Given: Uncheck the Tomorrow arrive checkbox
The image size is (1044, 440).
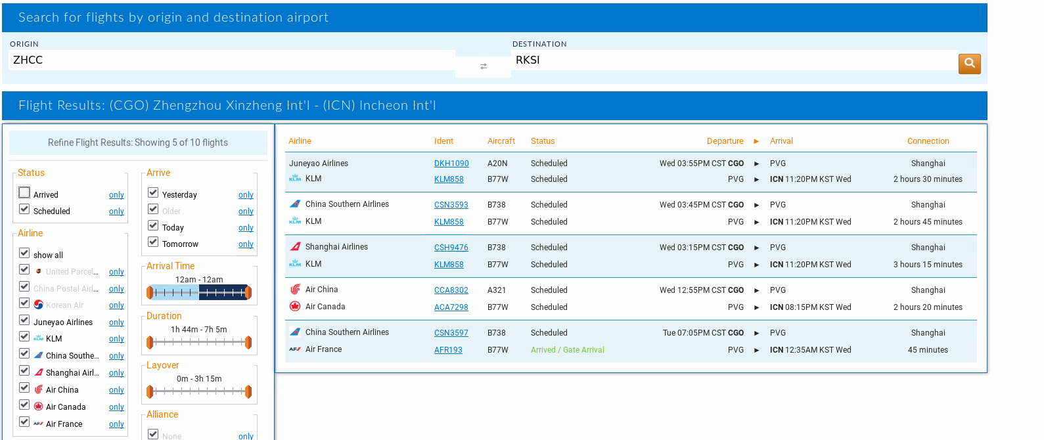Looking at the screenshot, I should [153, 242].
